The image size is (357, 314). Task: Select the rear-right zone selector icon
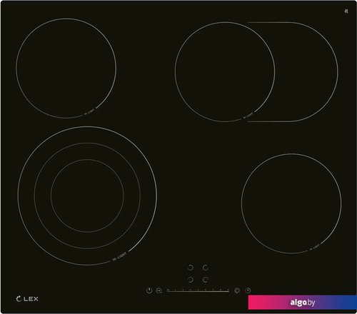click(x=205, y=268)
